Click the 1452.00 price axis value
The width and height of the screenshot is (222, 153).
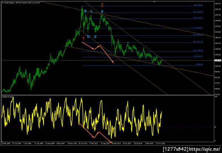click(x=217, y=38)
